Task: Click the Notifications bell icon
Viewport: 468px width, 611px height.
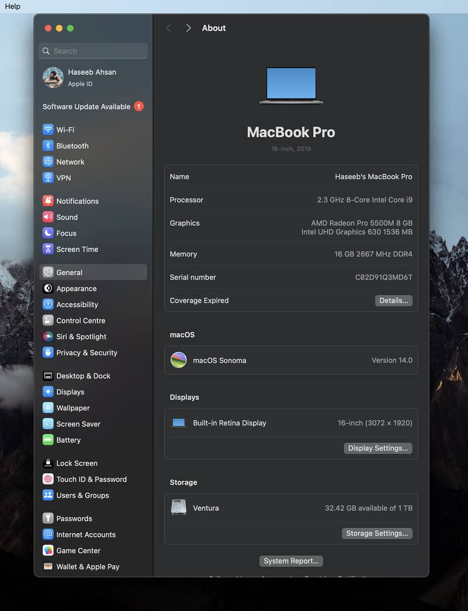Action: tap(48, 201)
